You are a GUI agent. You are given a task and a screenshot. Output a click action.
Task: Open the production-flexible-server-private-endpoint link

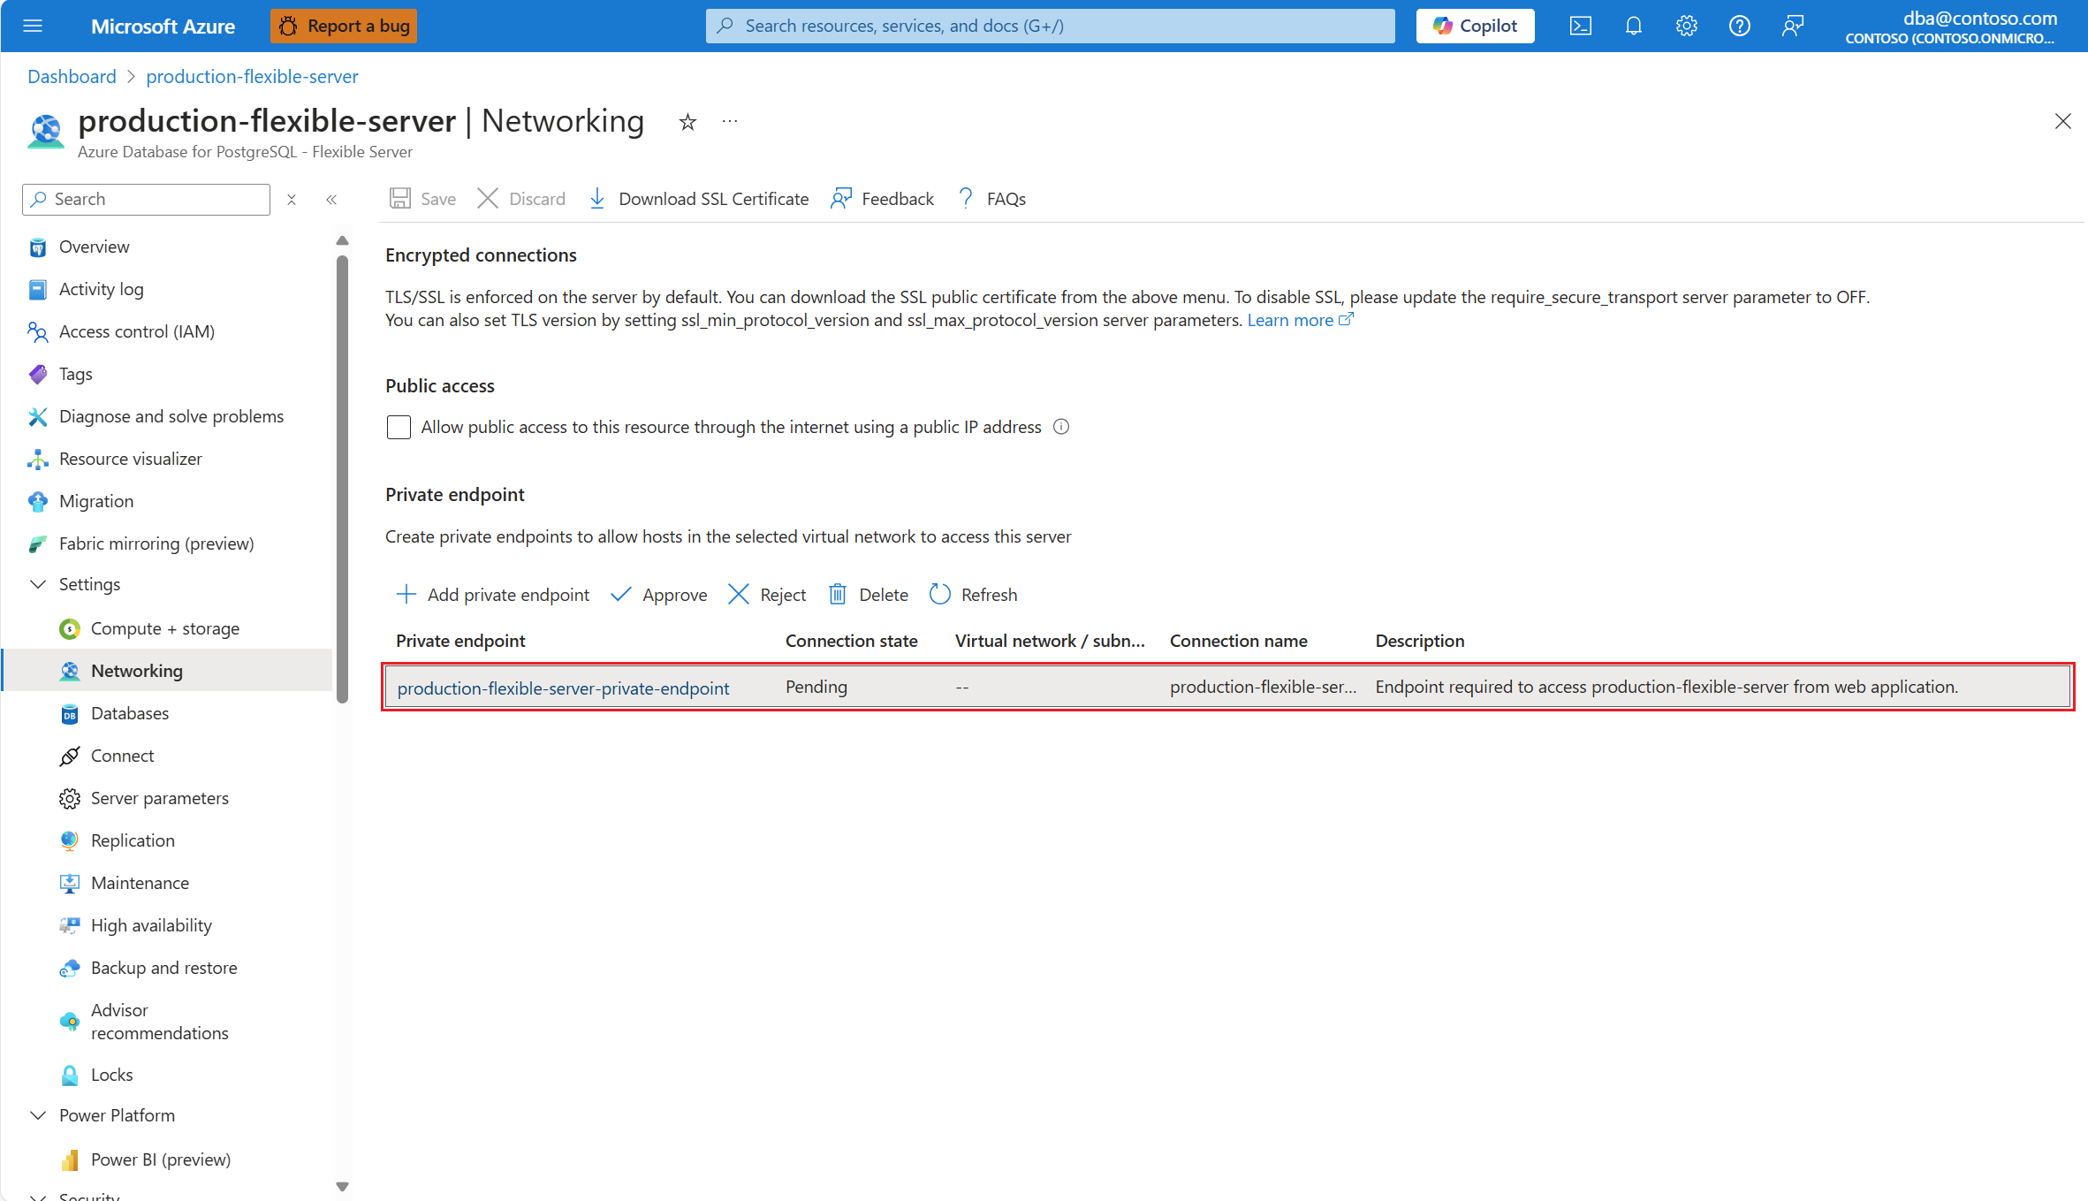[563, 688]
